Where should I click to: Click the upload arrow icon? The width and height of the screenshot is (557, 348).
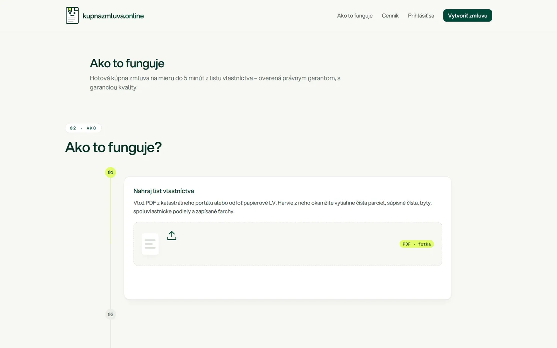coord(172,235)
